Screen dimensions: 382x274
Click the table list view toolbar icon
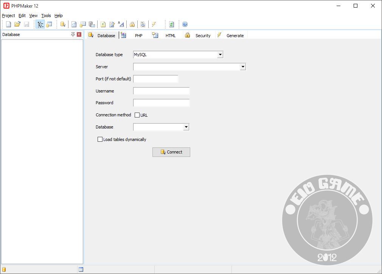coord(49,24)
